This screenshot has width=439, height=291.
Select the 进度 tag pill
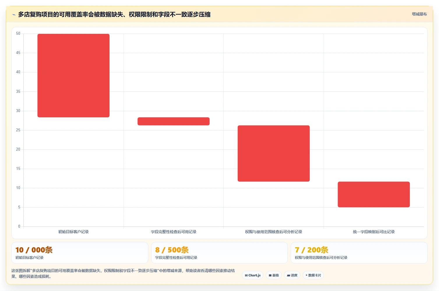pyautogui.click(x=292, y=275)
